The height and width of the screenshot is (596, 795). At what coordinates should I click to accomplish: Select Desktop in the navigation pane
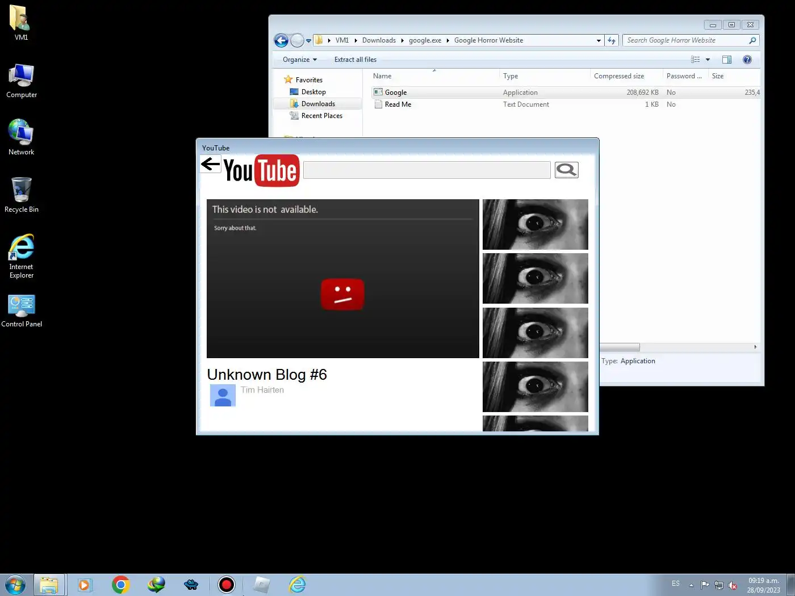(313, 92)
